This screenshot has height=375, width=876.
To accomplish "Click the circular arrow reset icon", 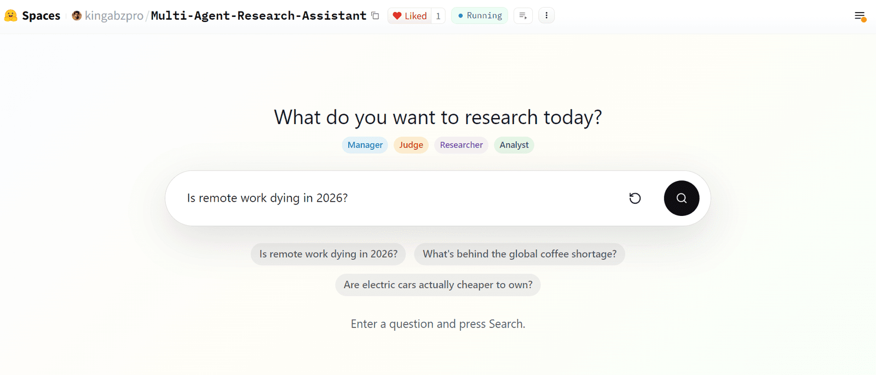I will point(635,198).
